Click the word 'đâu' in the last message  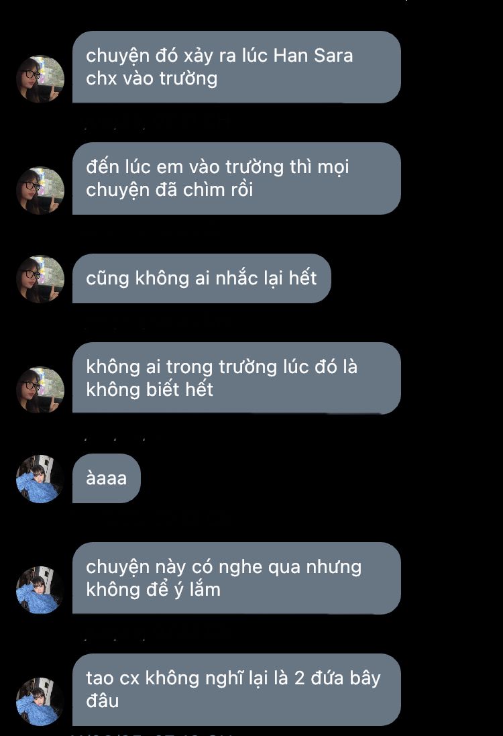pos(103,701)
